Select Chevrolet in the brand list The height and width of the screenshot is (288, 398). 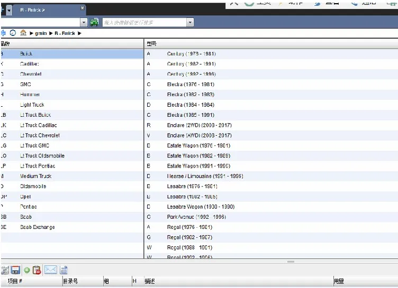click(72, 74)
